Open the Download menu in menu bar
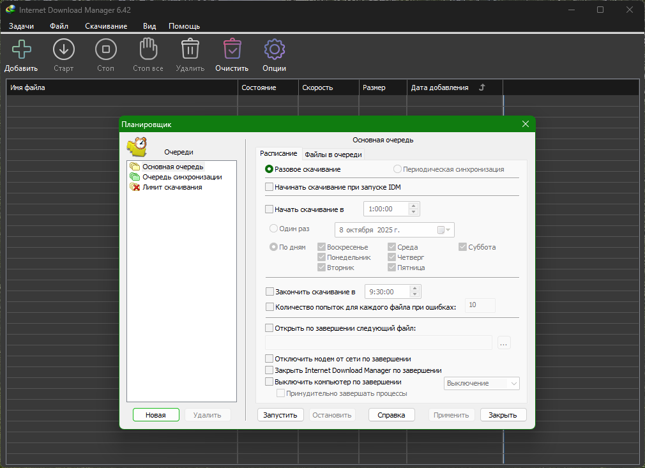This screenshot has width=645, height=468. [x=106, y=26]
